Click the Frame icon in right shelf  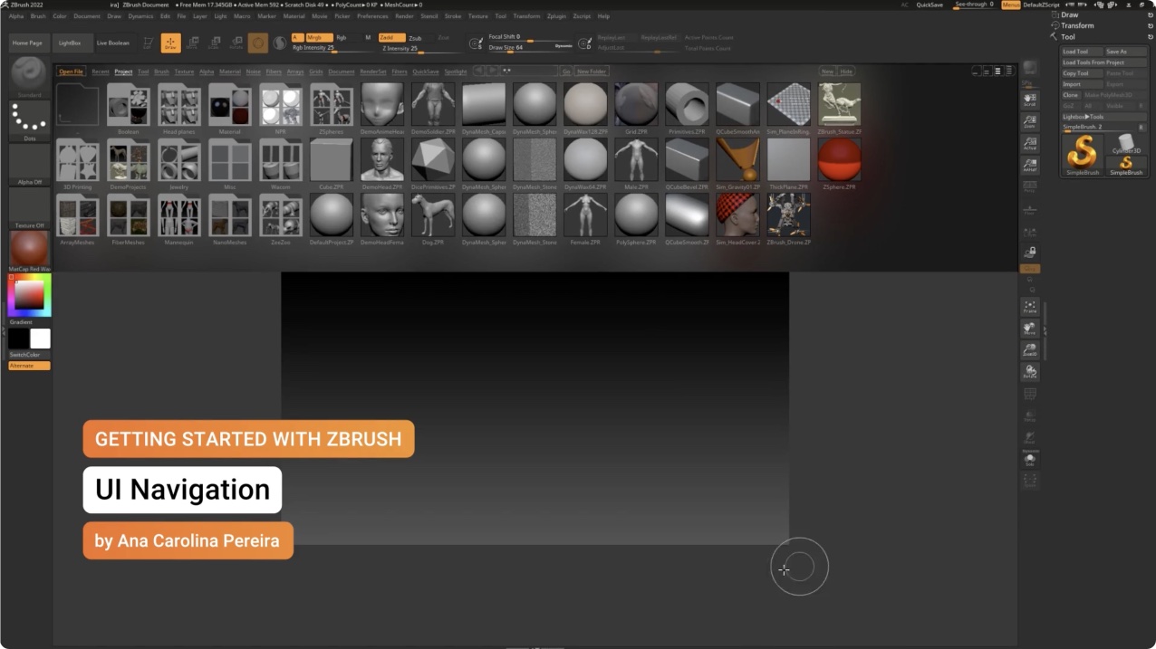(x=1030, y=306)
